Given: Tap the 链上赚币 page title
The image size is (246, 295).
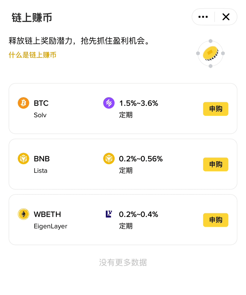Looking at the screenshot, I should tap(32, 18).
